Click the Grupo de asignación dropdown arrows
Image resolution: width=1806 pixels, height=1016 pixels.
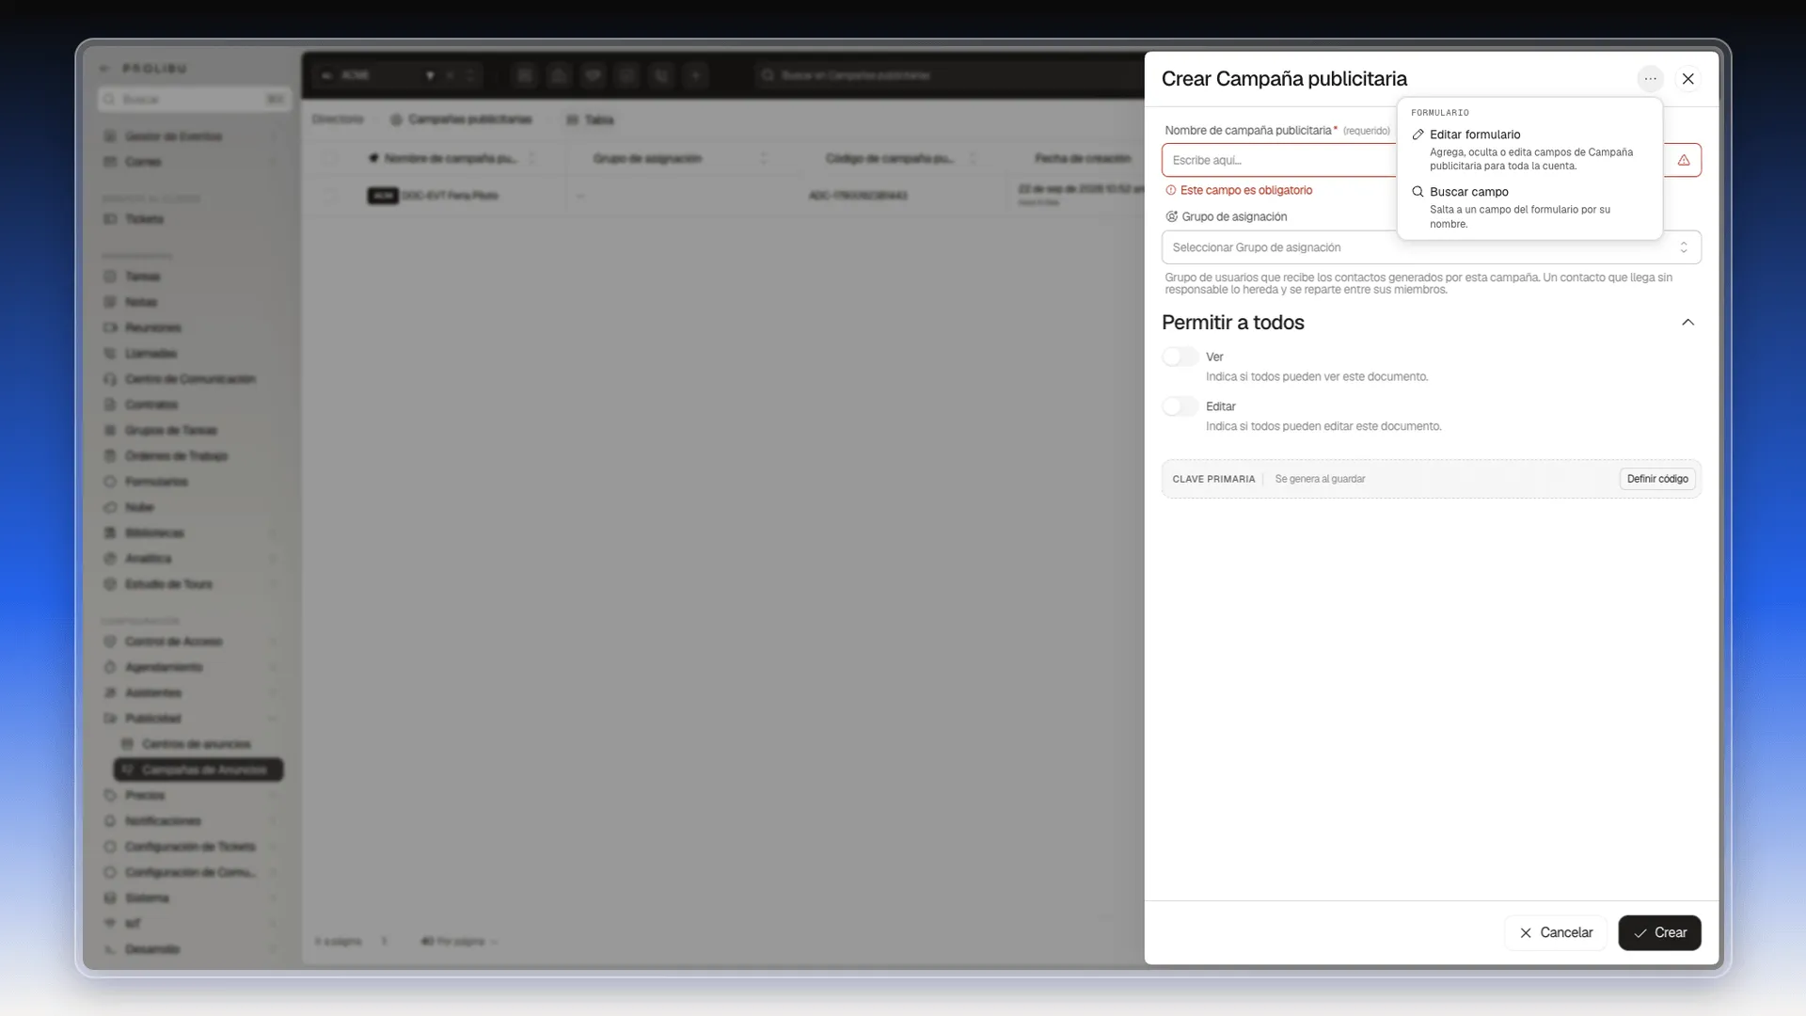[1684, 247]
